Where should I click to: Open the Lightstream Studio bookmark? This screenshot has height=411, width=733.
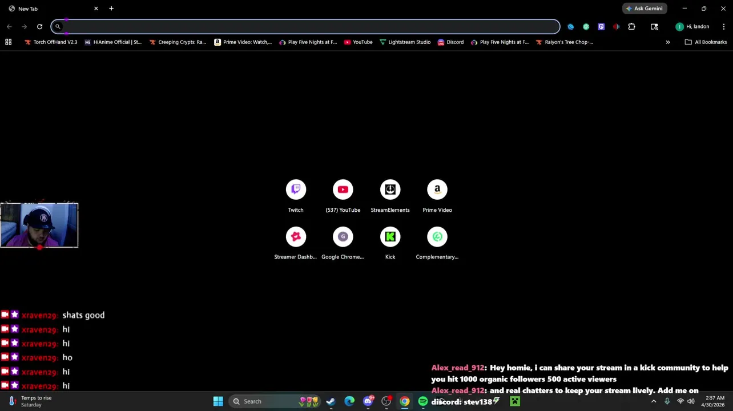405,42
